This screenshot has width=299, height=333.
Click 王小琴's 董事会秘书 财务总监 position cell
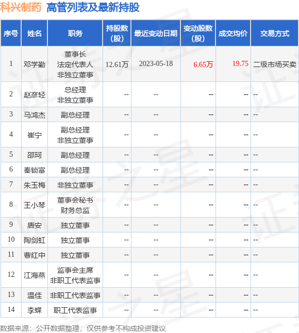75,205
